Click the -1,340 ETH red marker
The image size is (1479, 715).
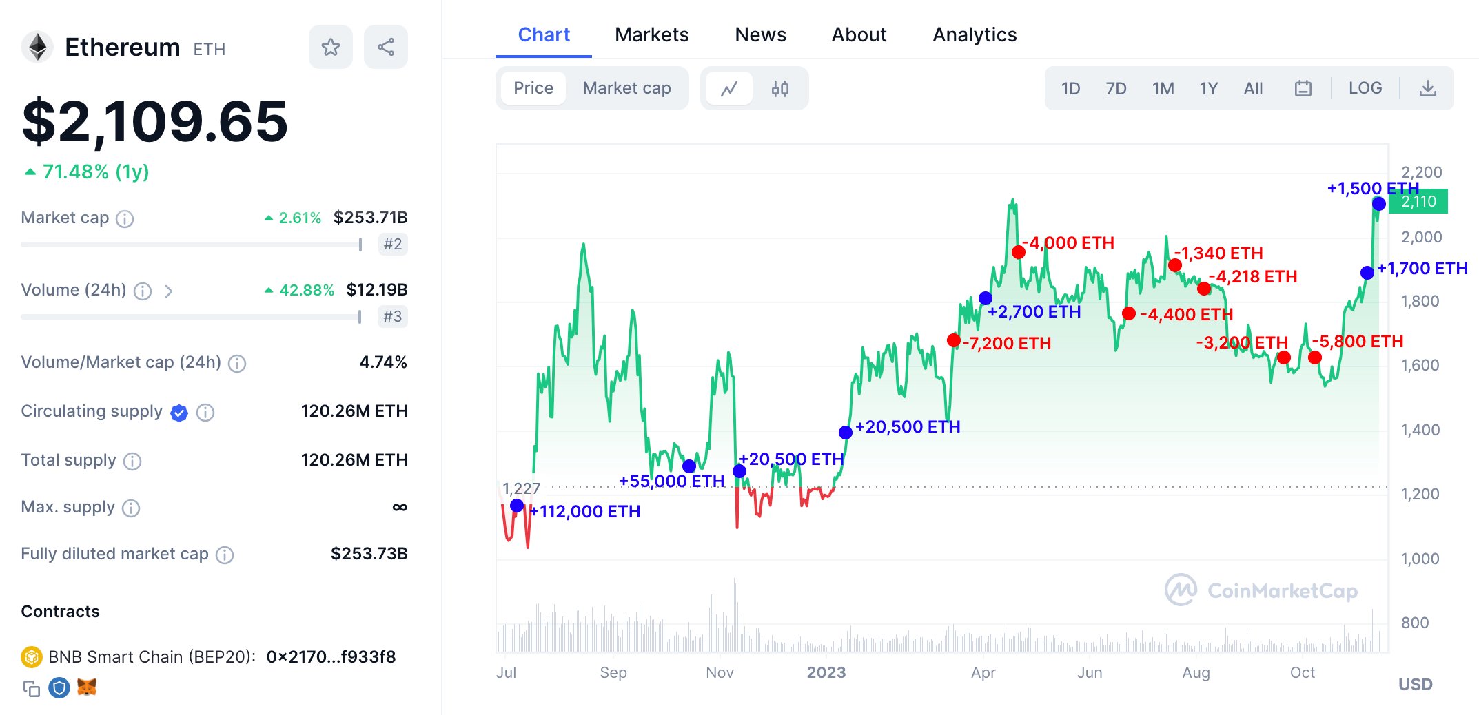pyautogui.click(x=1176, y=265)
